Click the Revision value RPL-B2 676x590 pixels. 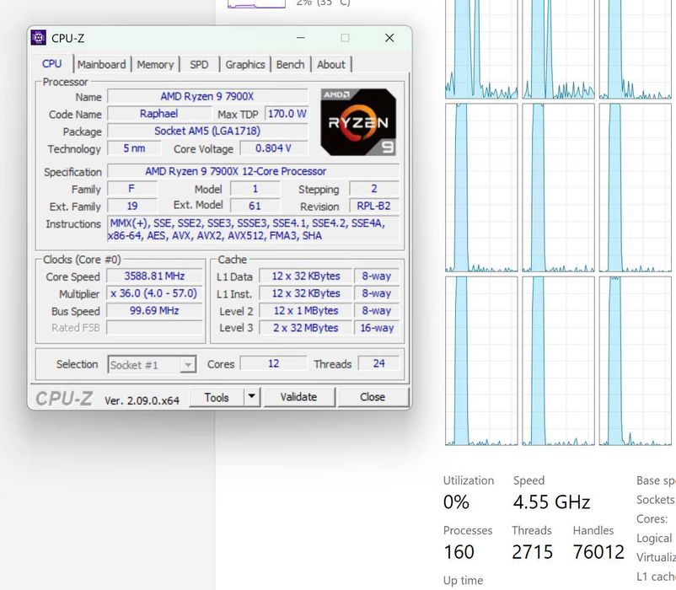click(x=373, y=206)
